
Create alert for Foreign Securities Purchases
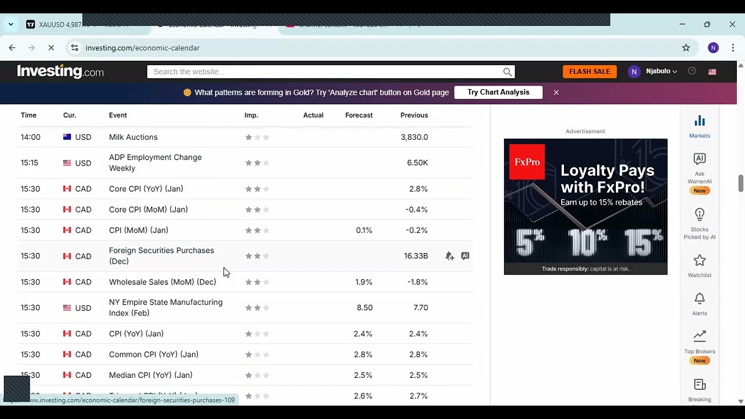pos(449,256)
